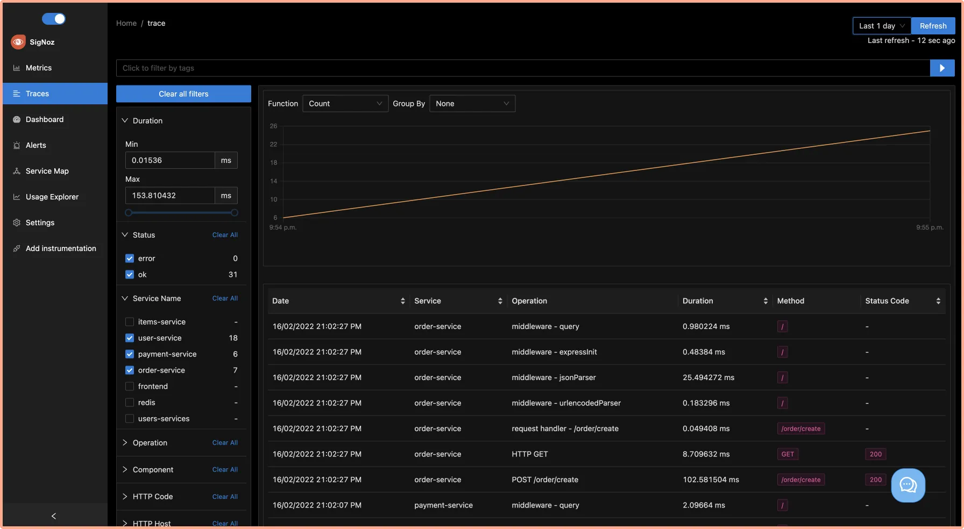Click the duration range slider track
Viewport: 964px width, 529px height.
tap(182, 213)
